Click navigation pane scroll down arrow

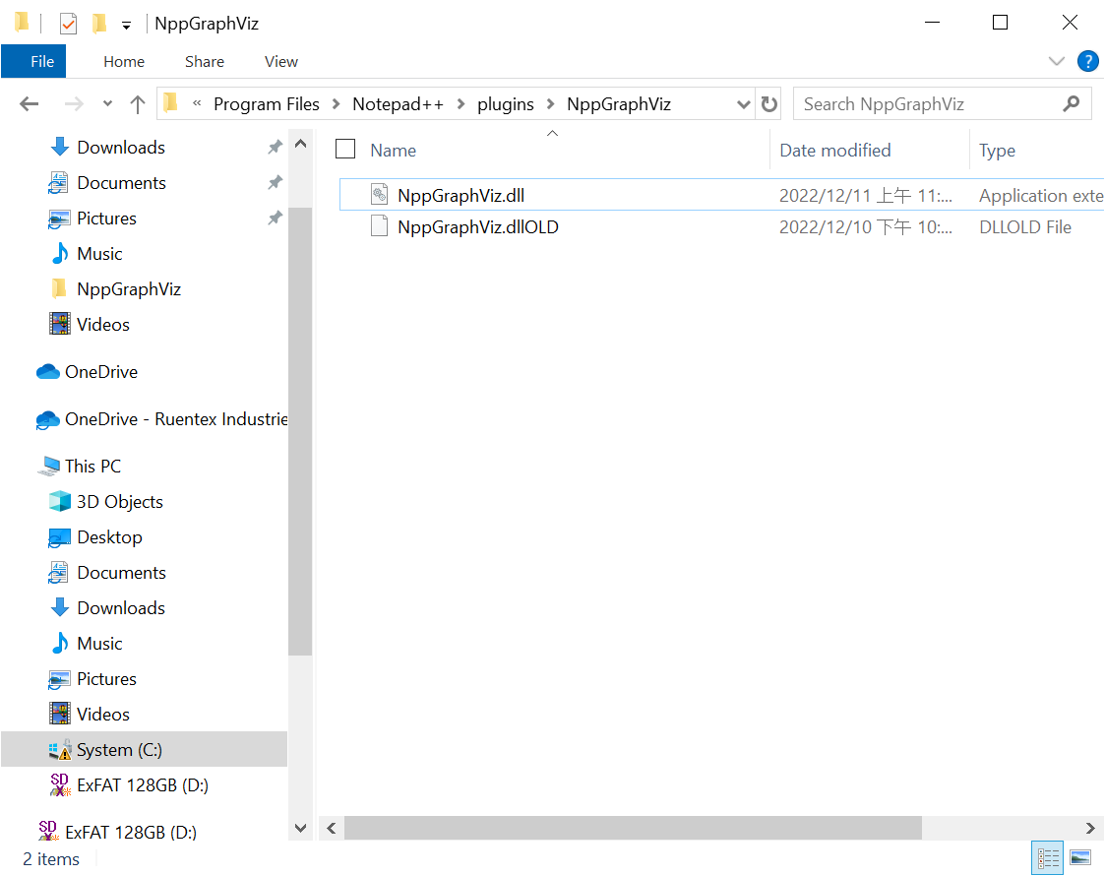coord(300,828)
